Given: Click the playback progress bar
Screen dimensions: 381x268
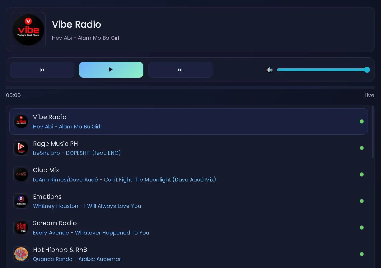Looking at the screenshot, I should tap(190, 87).
